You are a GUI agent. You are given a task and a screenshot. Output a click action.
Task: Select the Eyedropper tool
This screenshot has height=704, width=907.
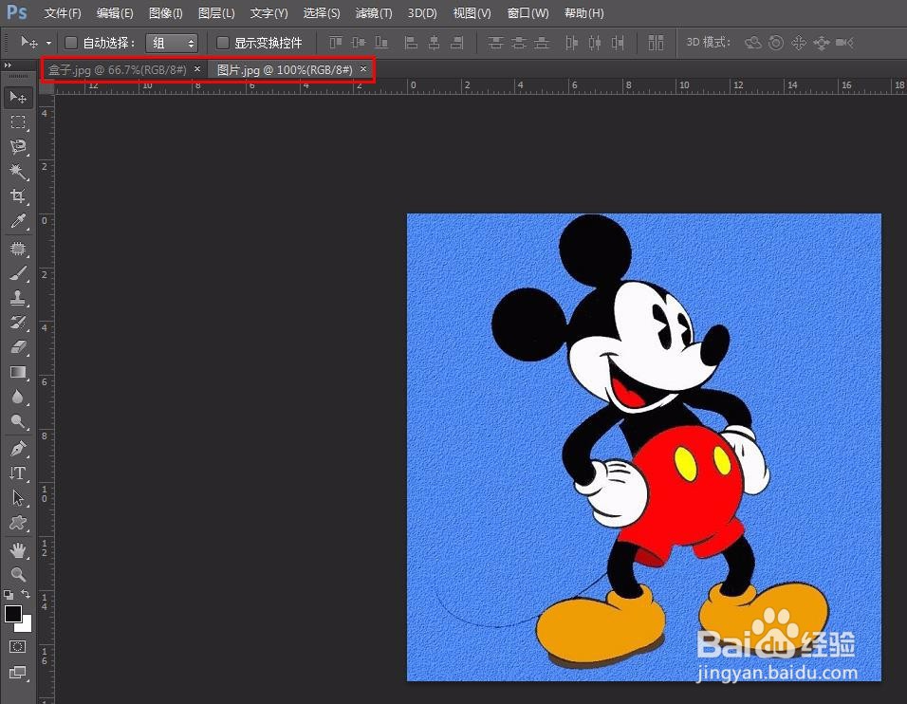point(18,221)
